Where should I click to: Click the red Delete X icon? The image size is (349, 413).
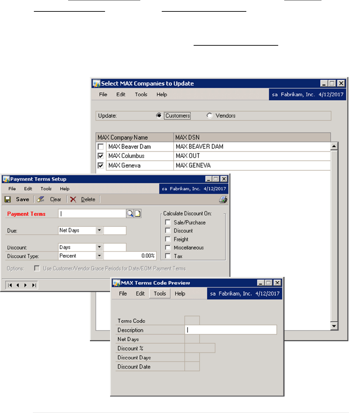73,199
